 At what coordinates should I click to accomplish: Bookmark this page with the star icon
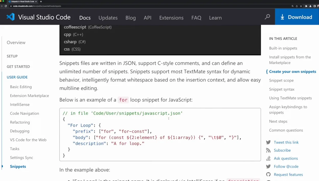(x=301, y=6)
